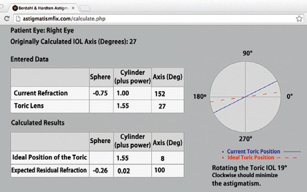
Task: Click the astigmatismfix.com address bar
Action: point(153,19)
